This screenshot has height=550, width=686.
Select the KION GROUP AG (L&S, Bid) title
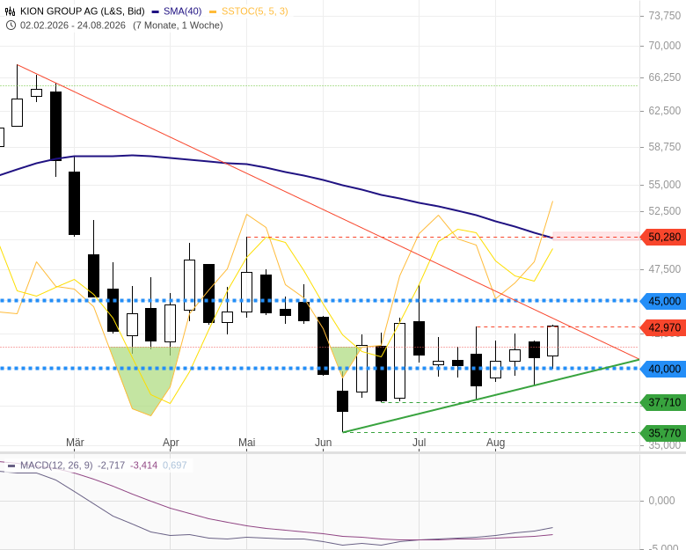(x=83, y=11)
